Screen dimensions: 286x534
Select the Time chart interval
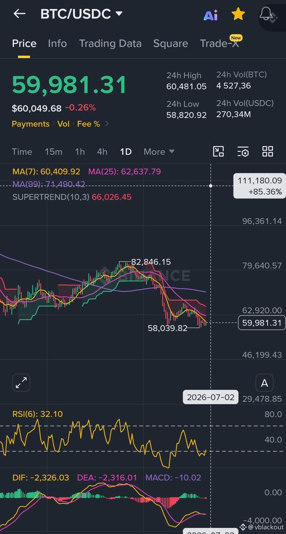point(22,152)
